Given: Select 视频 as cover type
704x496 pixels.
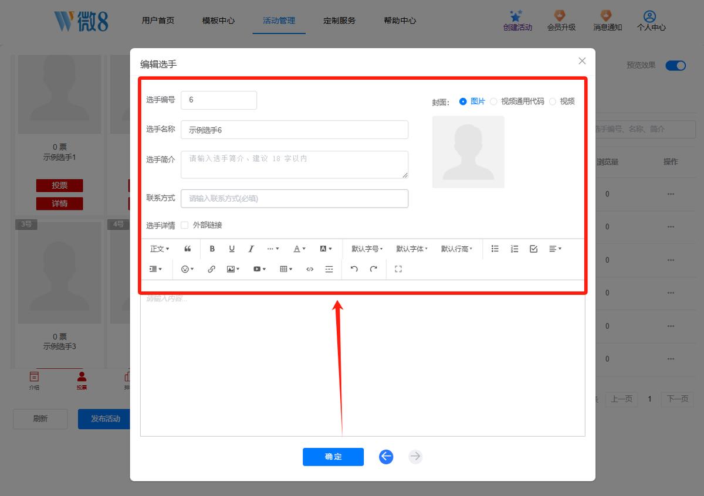Looking at the screenshot, I should [562, 101].
